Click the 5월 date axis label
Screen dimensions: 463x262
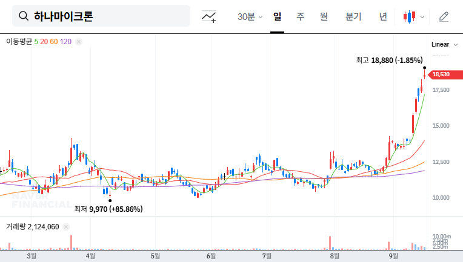click(155, 256)
